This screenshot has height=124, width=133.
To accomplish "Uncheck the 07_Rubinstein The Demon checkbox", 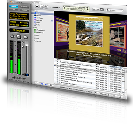I will click(57, 82).
